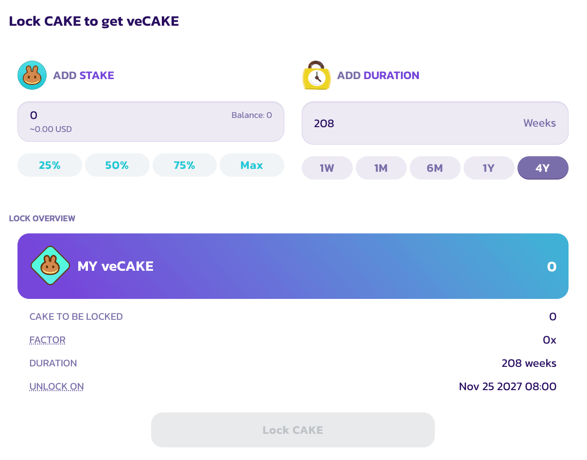Viewport: 587px width, 460px height.
Task: Click the yellow padlock clock icon
Action: click(x=316, y=75)
